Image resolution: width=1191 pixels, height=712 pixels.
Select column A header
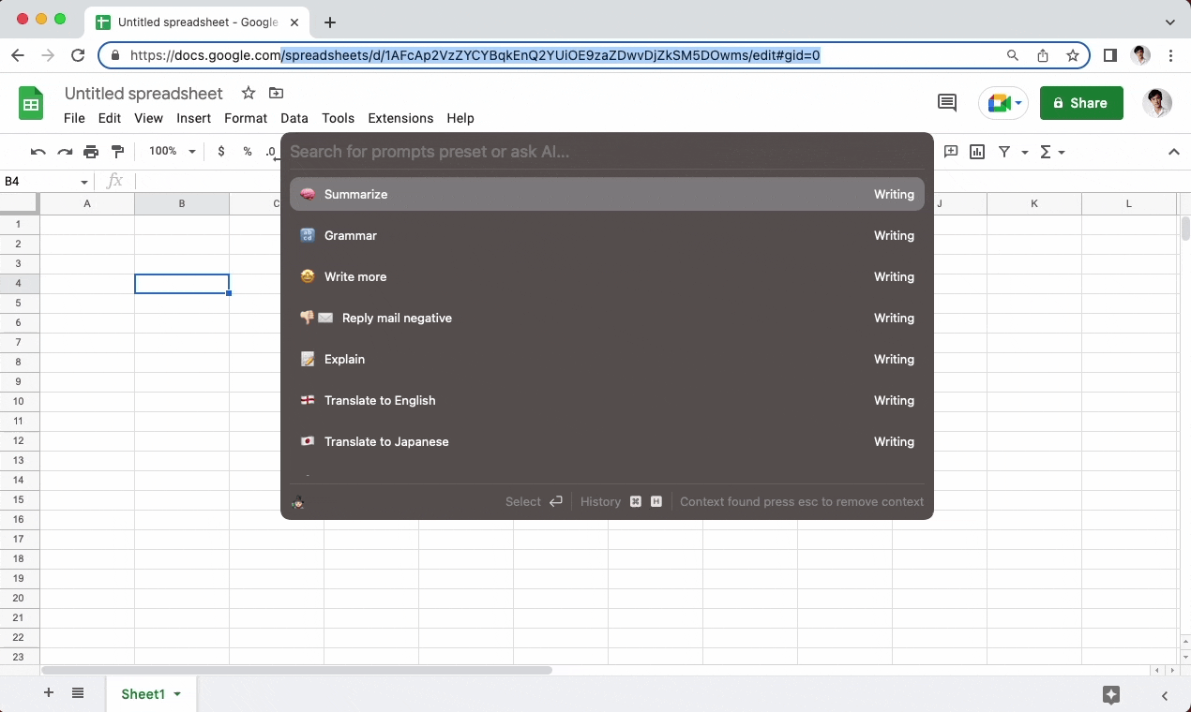[x=87, y=203]
